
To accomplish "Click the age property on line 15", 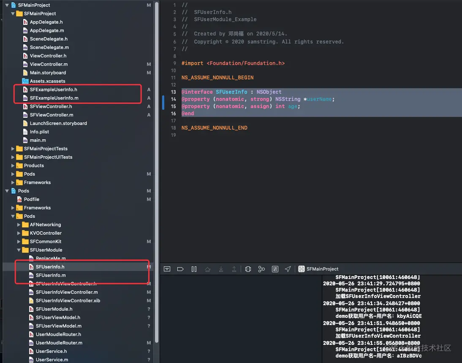I will [x=292, y=106].
